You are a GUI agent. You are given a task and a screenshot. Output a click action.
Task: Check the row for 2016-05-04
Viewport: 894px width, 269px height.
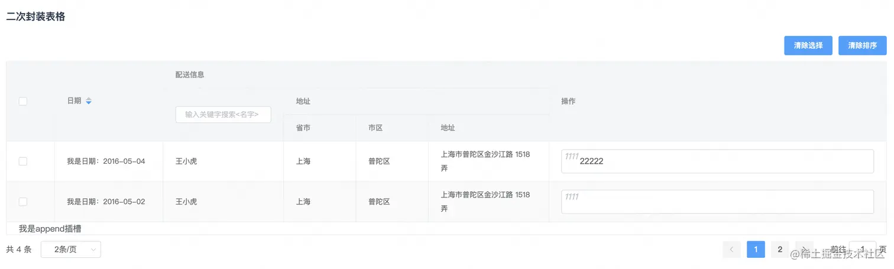click(22, 161)
